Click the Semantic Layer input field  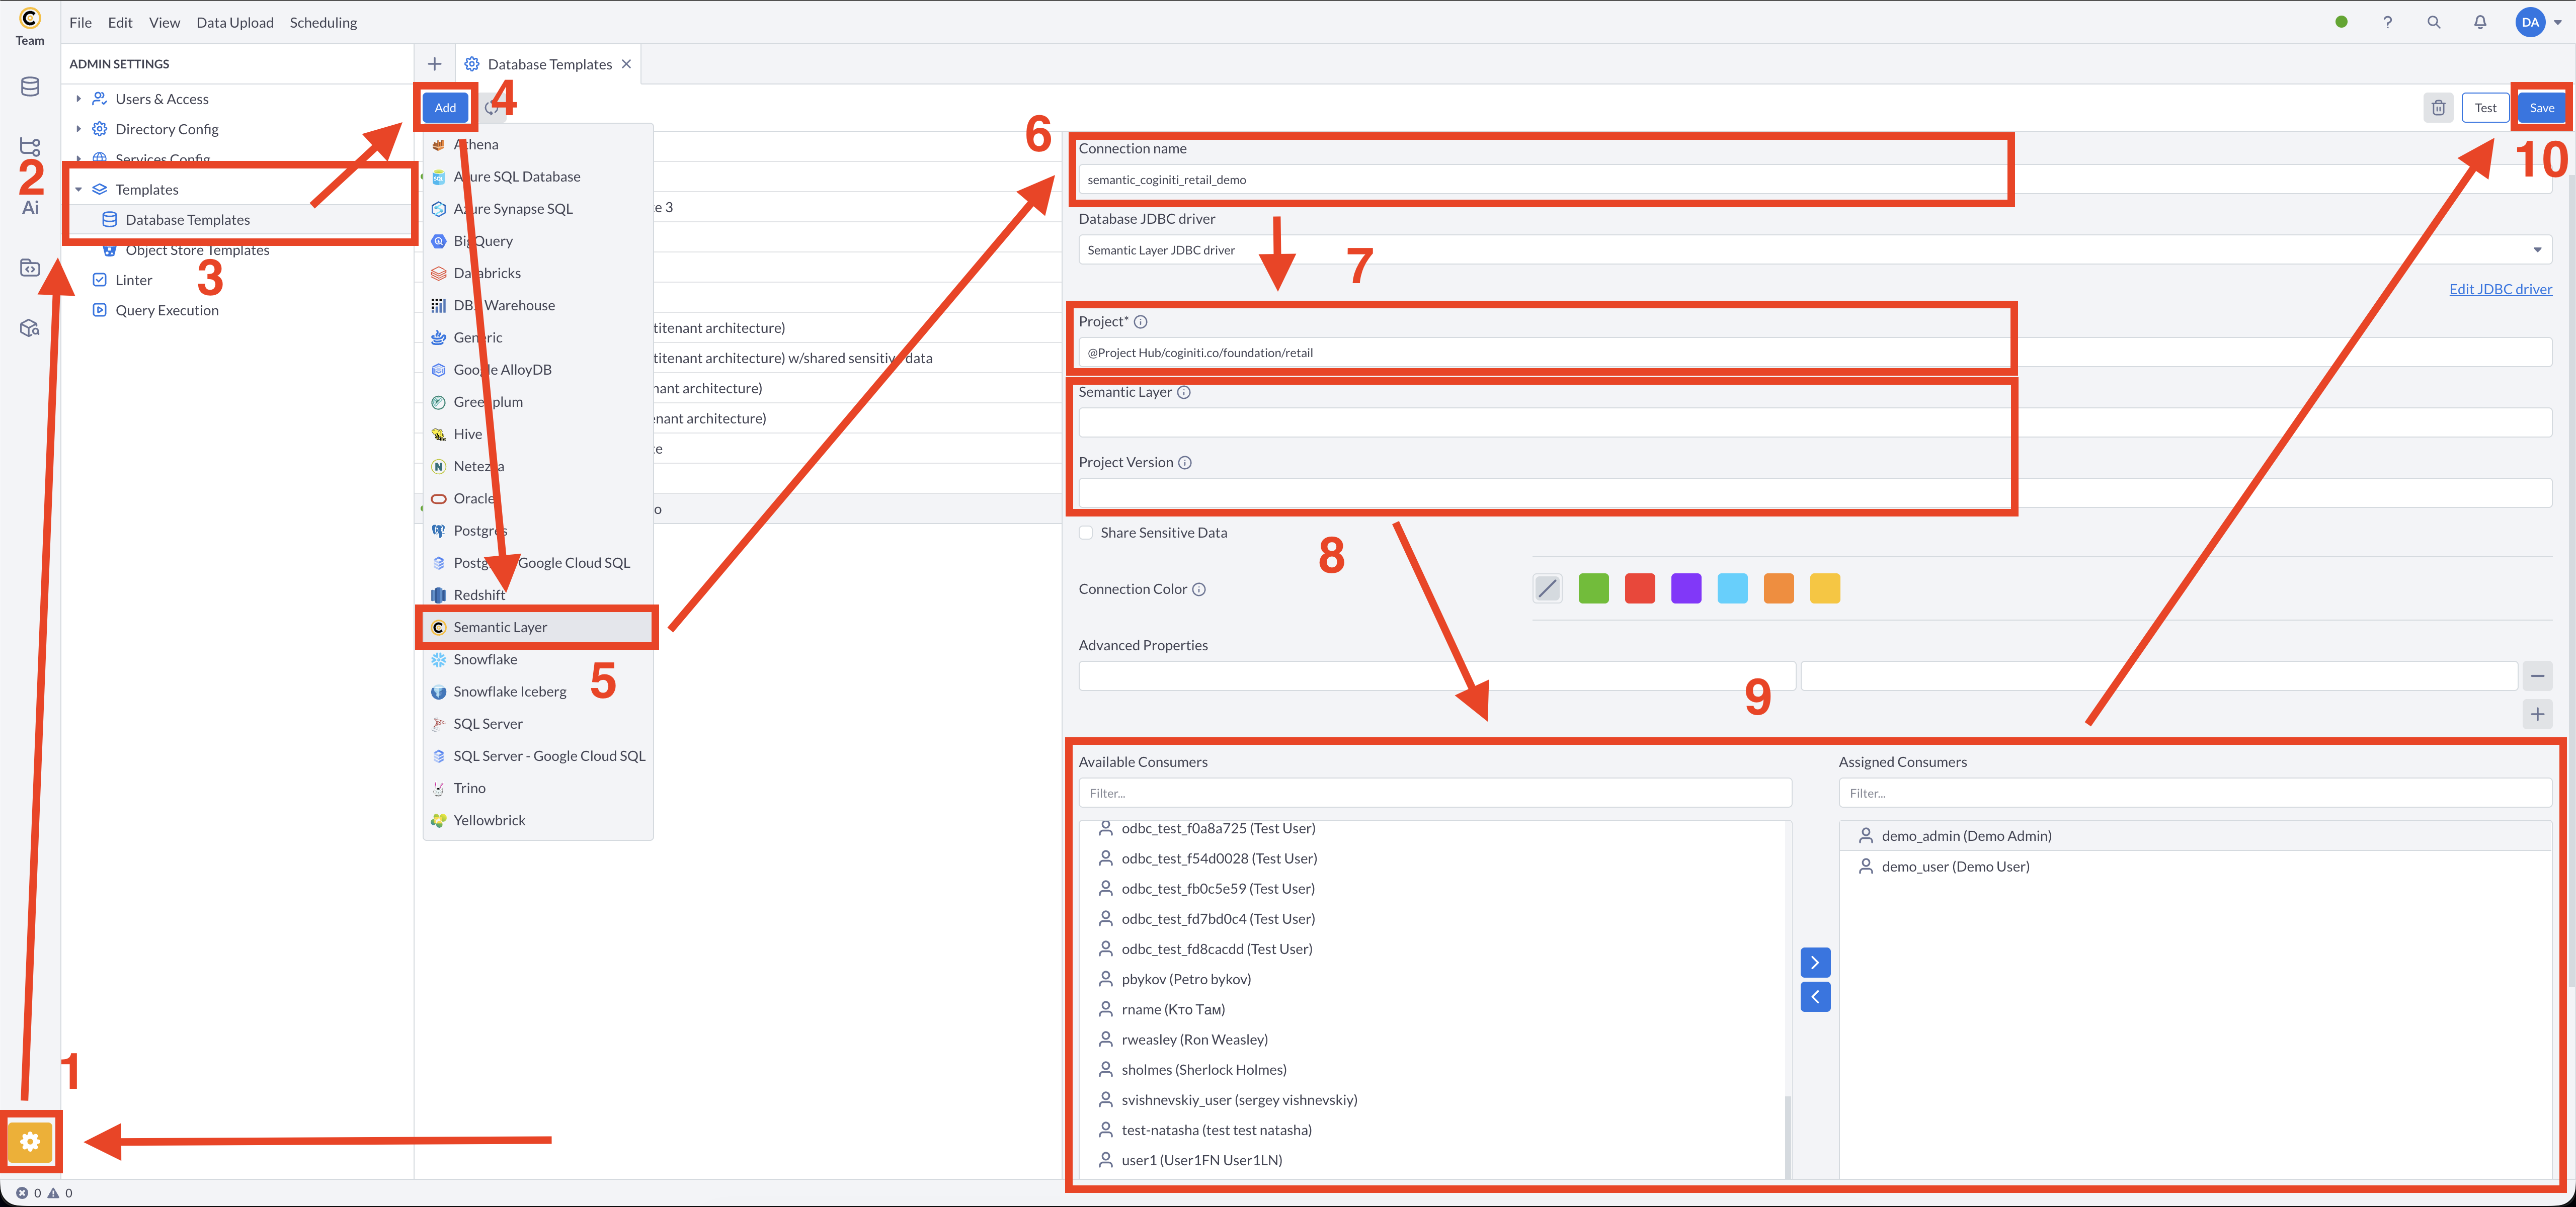1814,422
